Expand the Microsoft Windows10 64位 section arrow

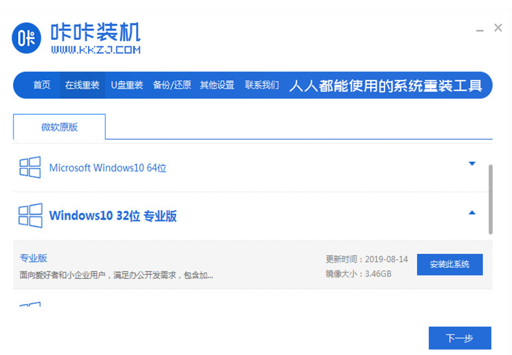[472, 164]
